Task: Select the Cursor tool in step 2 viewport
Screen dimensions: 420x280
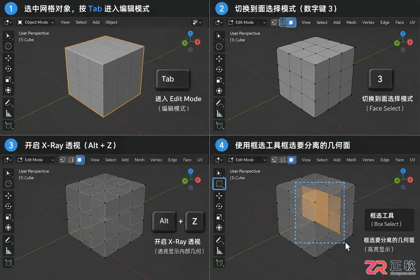Action: [x=219, y=46]
